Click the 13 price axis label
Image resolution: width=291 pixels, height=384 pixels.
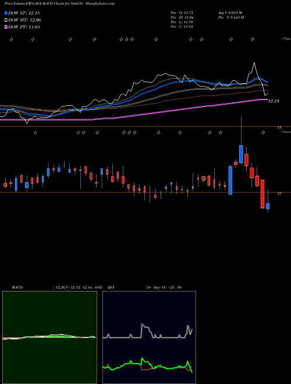(279, 127)
